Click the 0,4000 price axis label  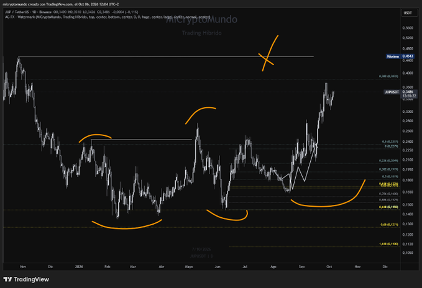408,73
